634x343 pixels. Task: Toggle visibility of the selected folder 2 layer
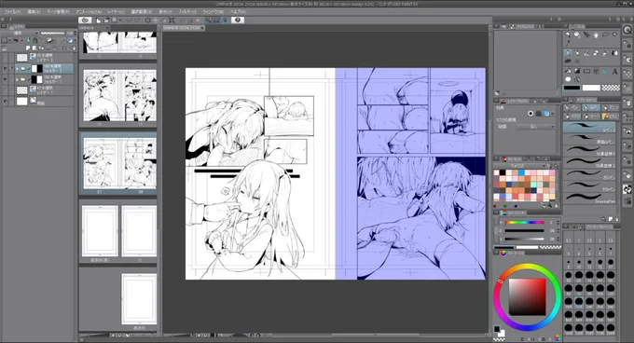click(5, 68)
